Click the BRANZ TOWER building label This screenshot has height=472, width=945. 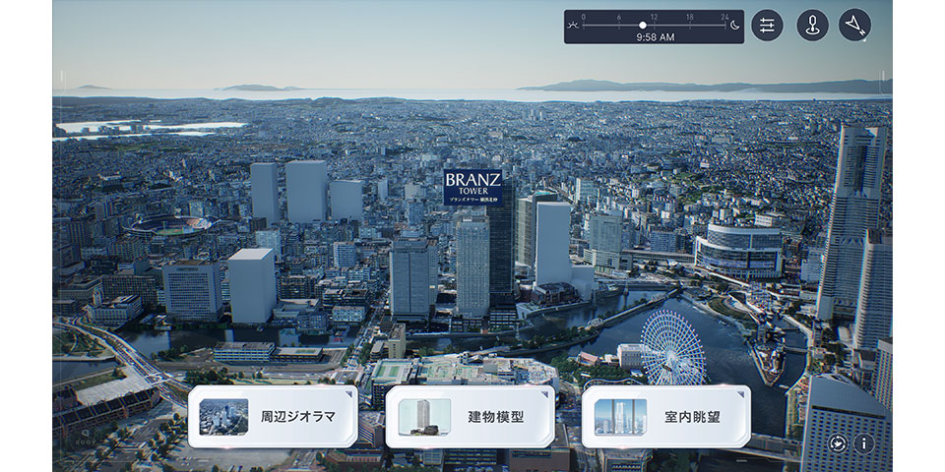pyautogui.click(x=473, y=187)
